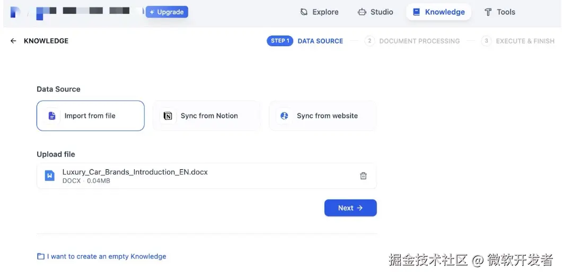562x276 pixels.
Task: Click the Knowledge book icon in navbar
Action: [x=416, y=12]
